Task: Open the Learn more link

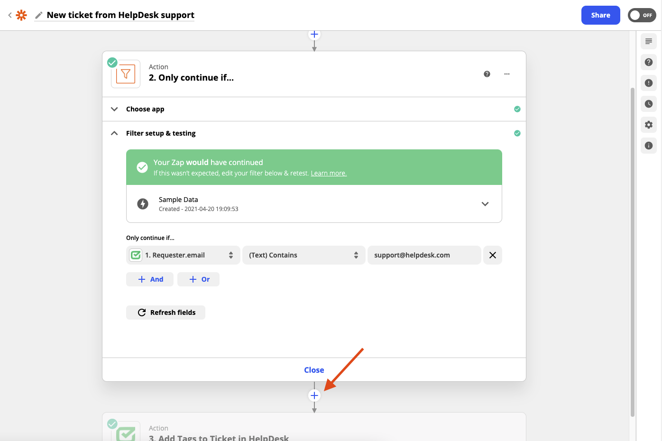Action: pos(329,173)
